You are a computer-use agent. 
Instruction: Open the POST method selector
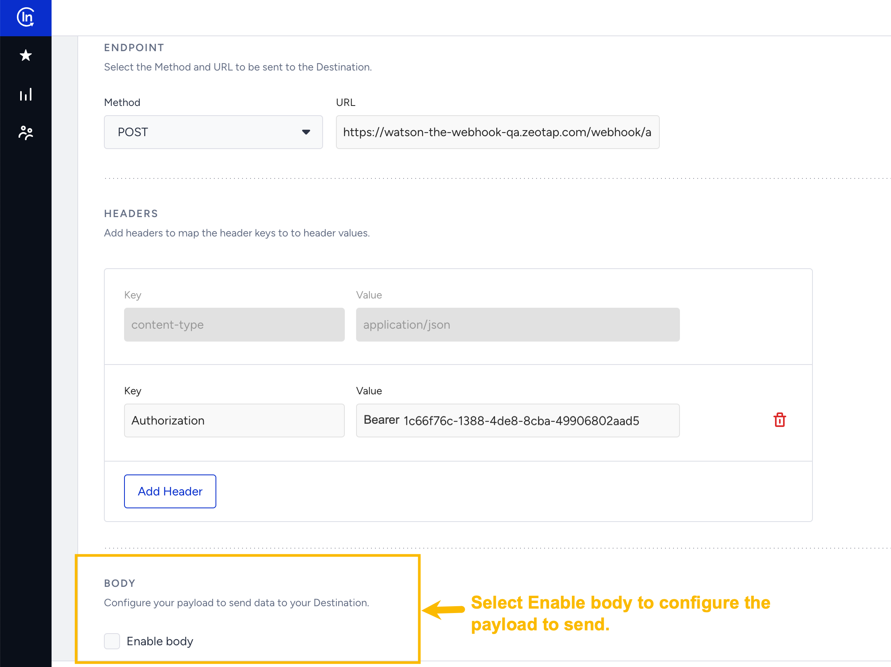point(201,132)
